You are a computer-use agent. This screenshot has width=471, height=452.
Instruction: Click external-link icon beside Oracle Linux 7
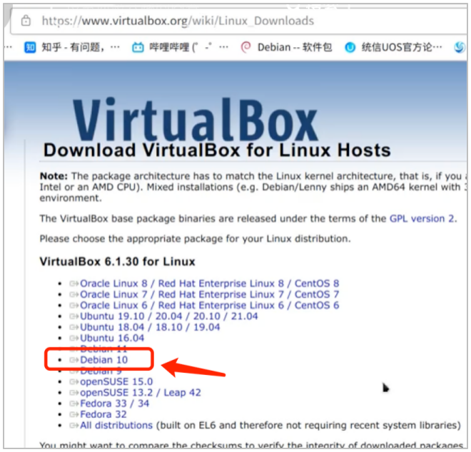coord(74,294)
